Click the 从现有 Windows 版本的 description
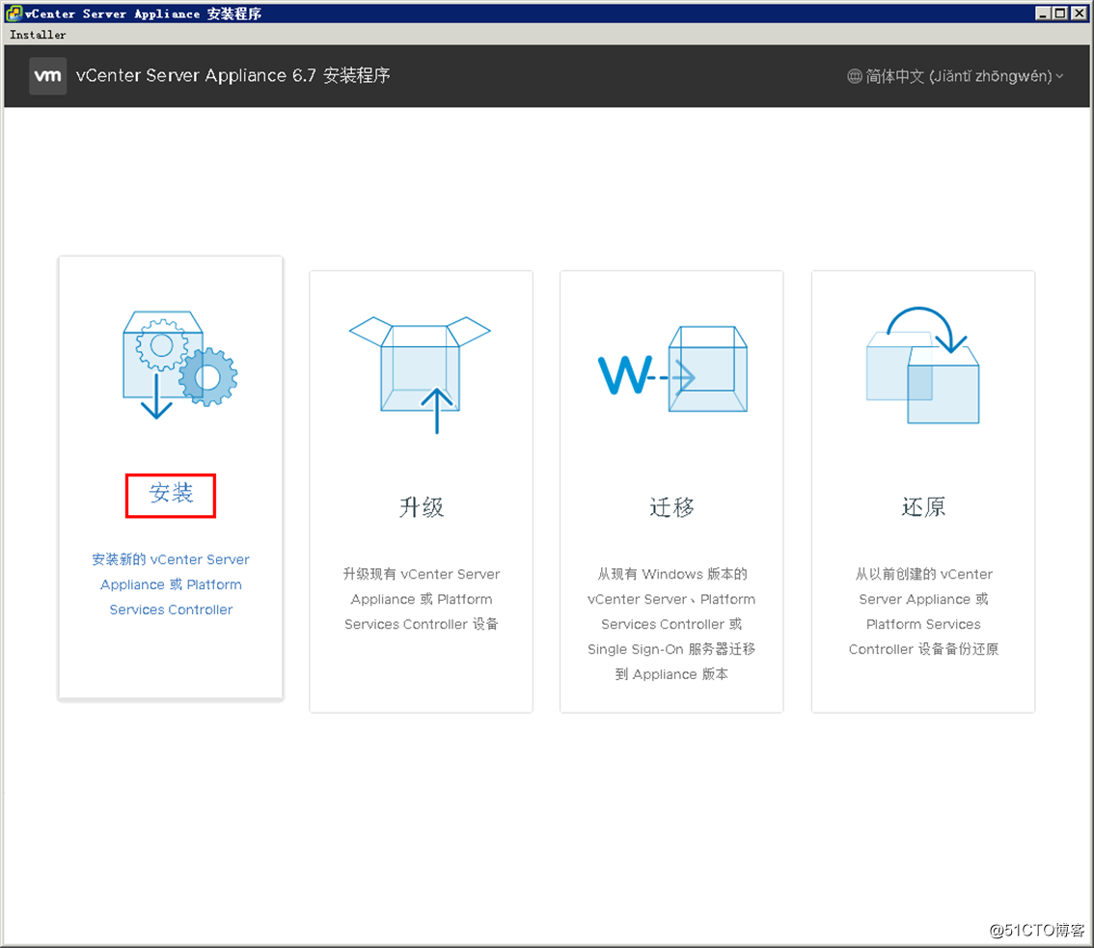Viewport: 1094px width, 948px height. coord(671,624)
